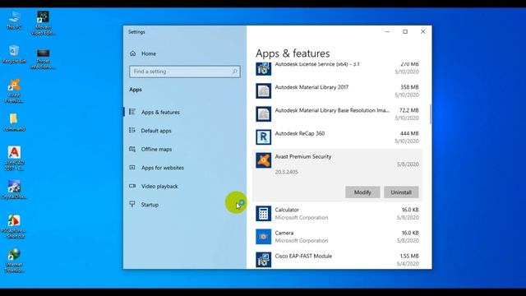Screen dimensions: 526x296
Task: Click the 444 MB size of ReCap 360
Action: (x=409, y=133)
